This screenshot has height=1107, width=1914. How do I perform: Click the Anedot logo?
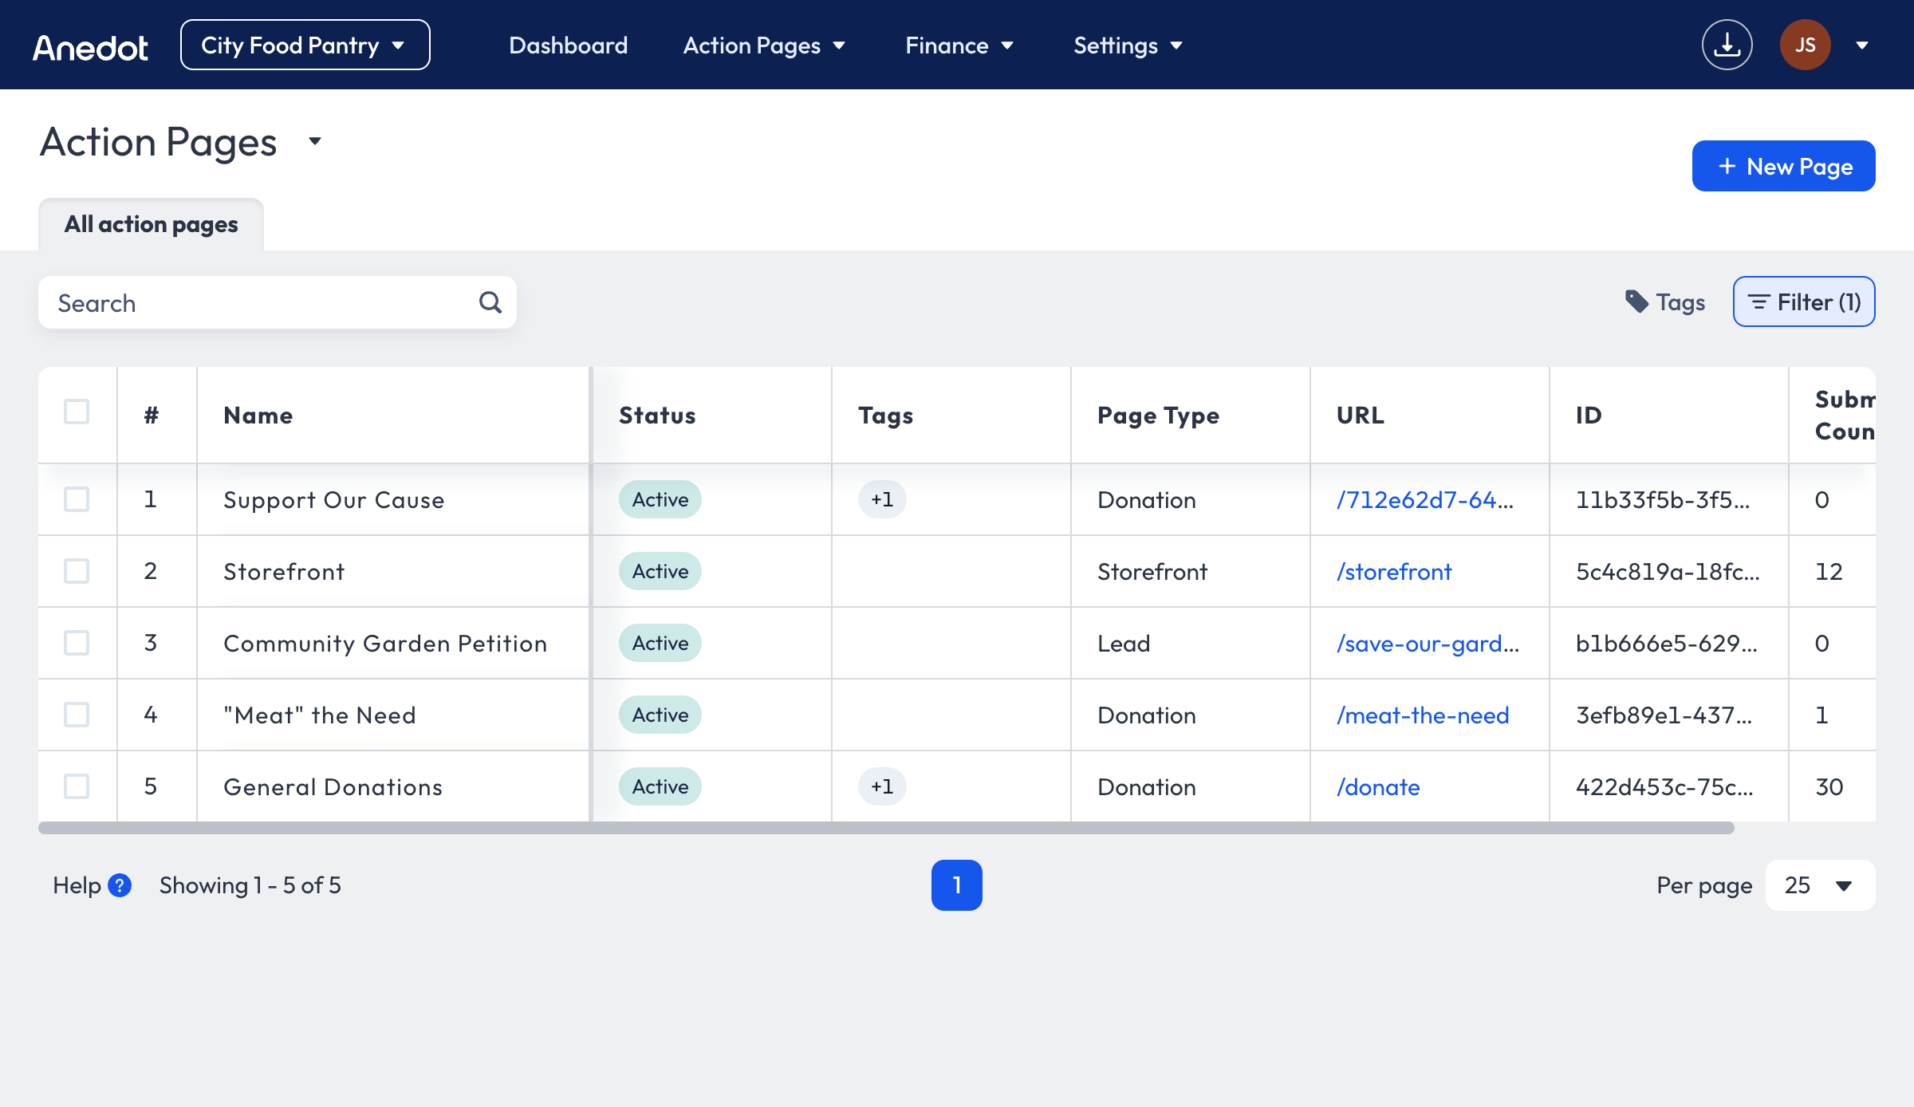(90, 47)
